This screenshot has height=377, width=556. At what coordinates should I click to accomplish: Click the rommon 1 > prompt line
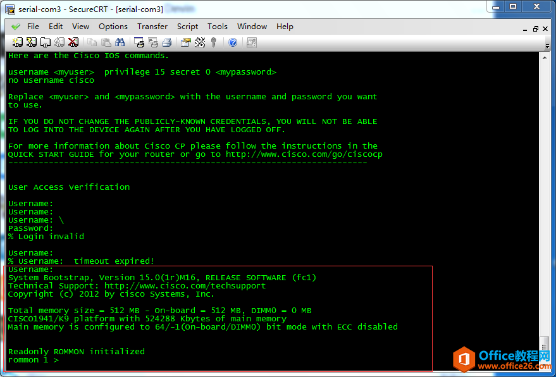coord(34,360)
